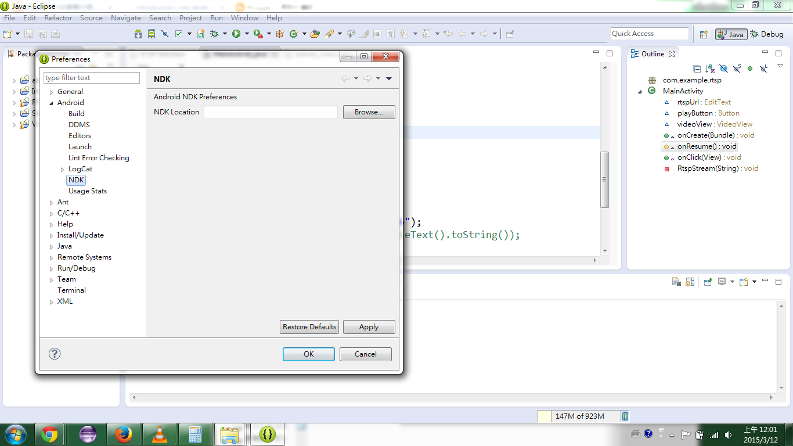
Task: Toggle Hide Static Fields and Methods in Outline
Action: click(737, 69)
